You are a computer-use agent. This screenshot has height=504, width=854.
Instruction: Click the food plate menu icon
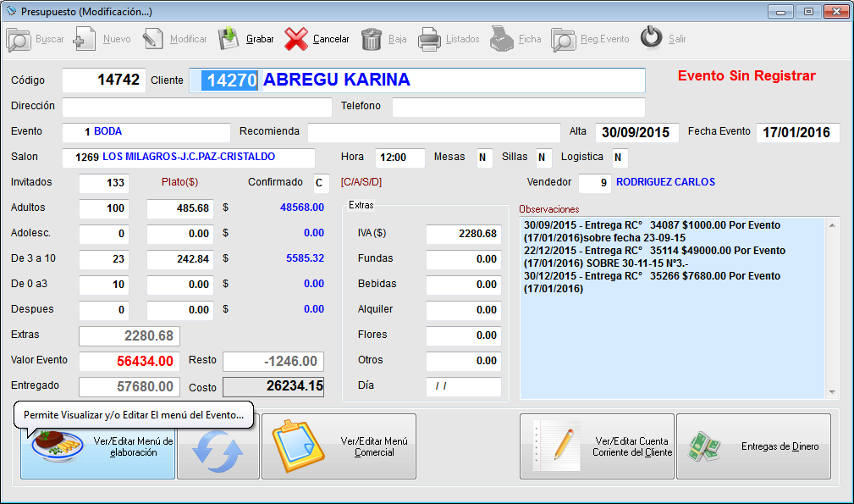[57, 446]
